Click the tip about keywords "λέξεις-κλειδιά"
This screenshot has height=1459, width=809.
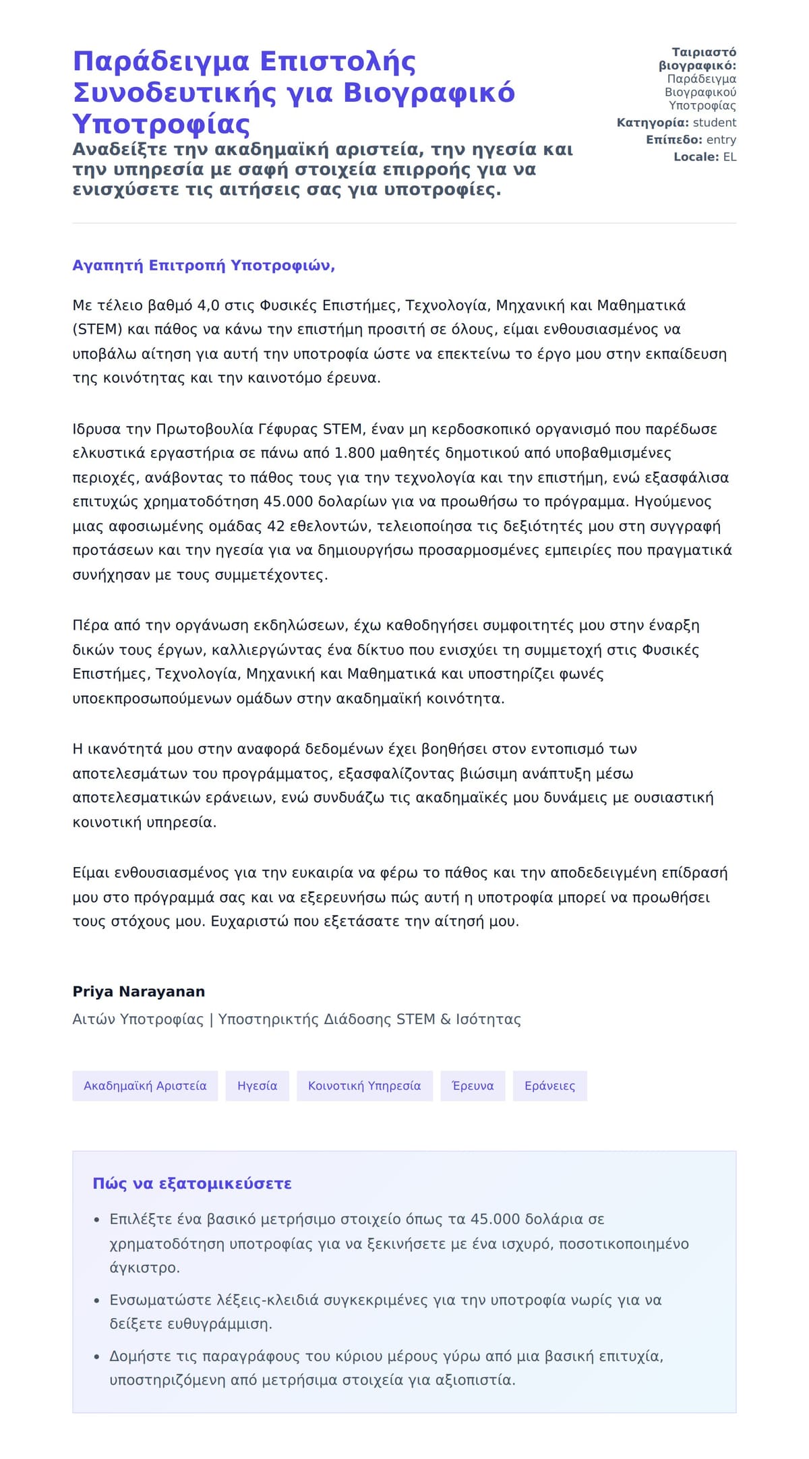coord(386,1311)
